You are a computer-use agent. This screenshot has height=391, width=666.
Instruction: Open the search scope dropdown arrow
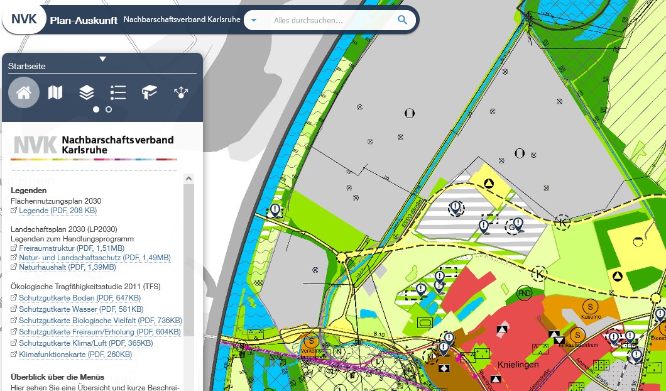coord(254,20)
